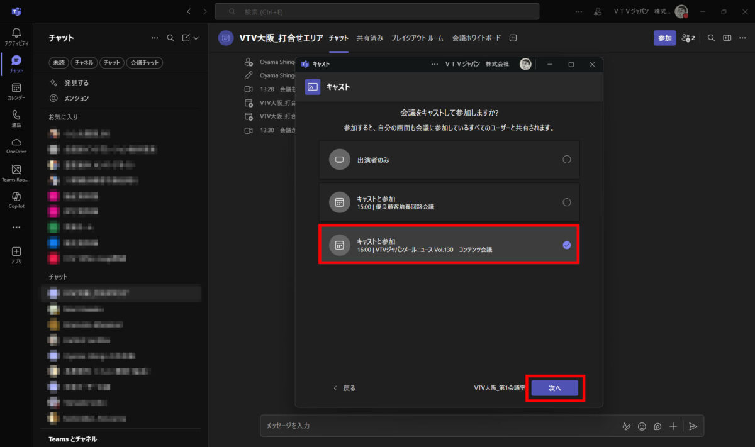Screen dimensions: 755x447
Task: Click the profile avatar in the キャスト window
Action: [x=525, y=64]
